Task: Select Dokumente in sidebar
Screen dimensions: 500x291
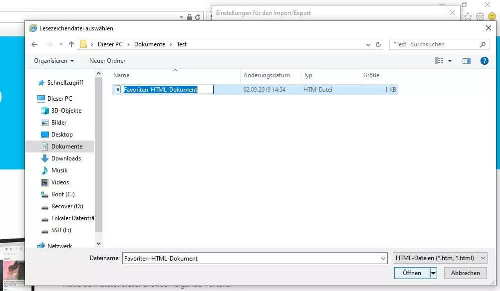Action: 67,146
